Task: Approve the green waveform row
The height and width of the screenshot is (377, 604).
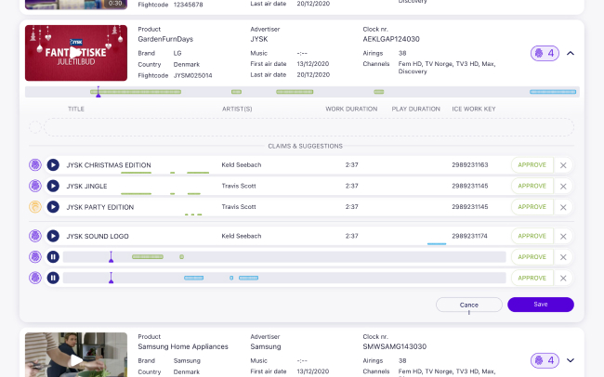Action: 532,257
